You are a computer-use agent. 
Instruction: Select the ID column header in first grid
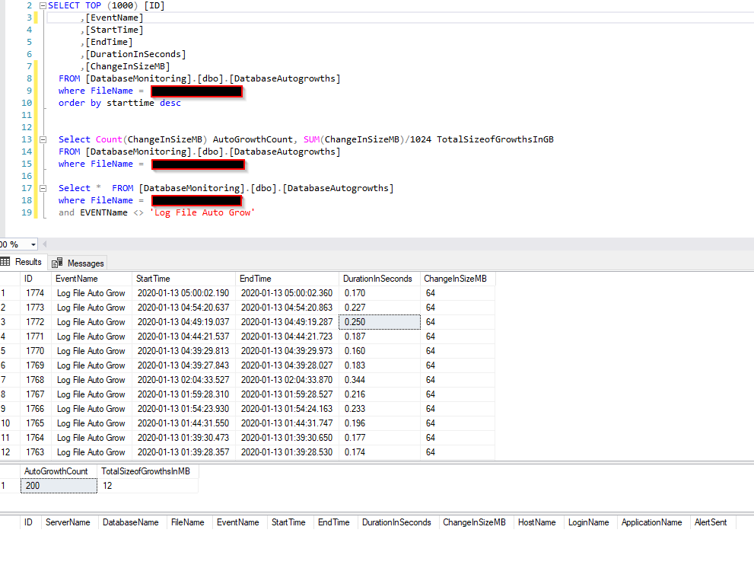(x=36, y=279)
